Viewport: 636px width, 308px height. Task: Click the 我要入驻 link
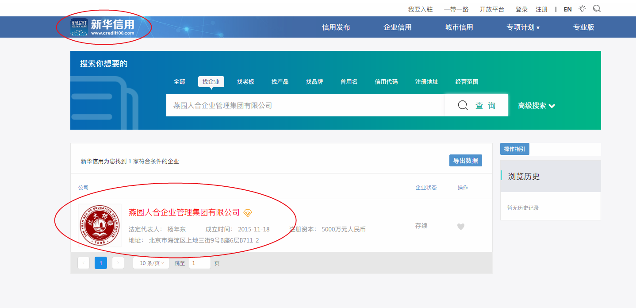coord(420,9)
